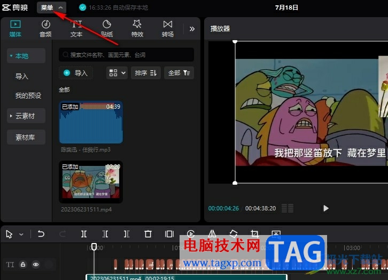Click the 剪映 app logo
388x280 pixels.
pos(15,7)
